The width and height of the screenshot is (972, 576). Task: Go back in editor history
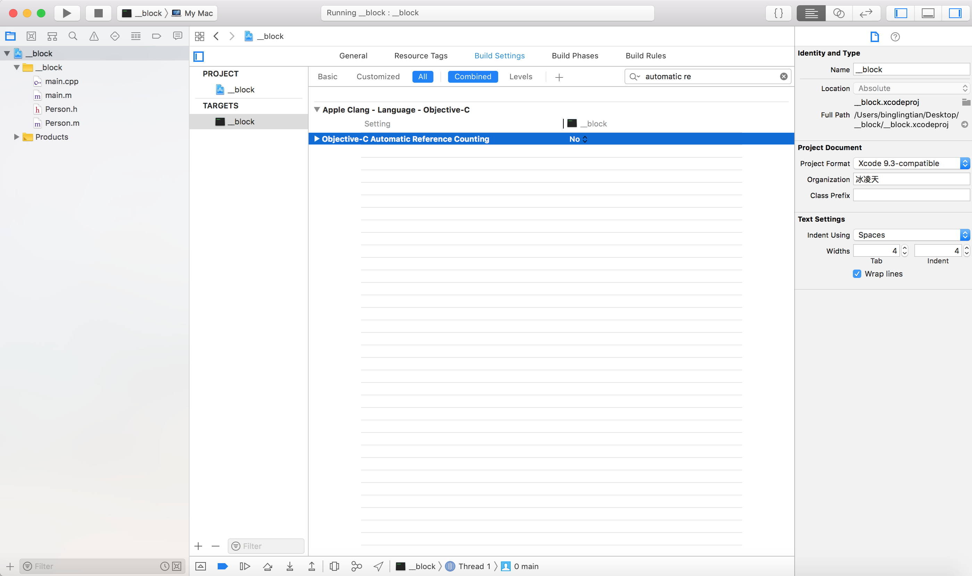click(x=216, y=36)
